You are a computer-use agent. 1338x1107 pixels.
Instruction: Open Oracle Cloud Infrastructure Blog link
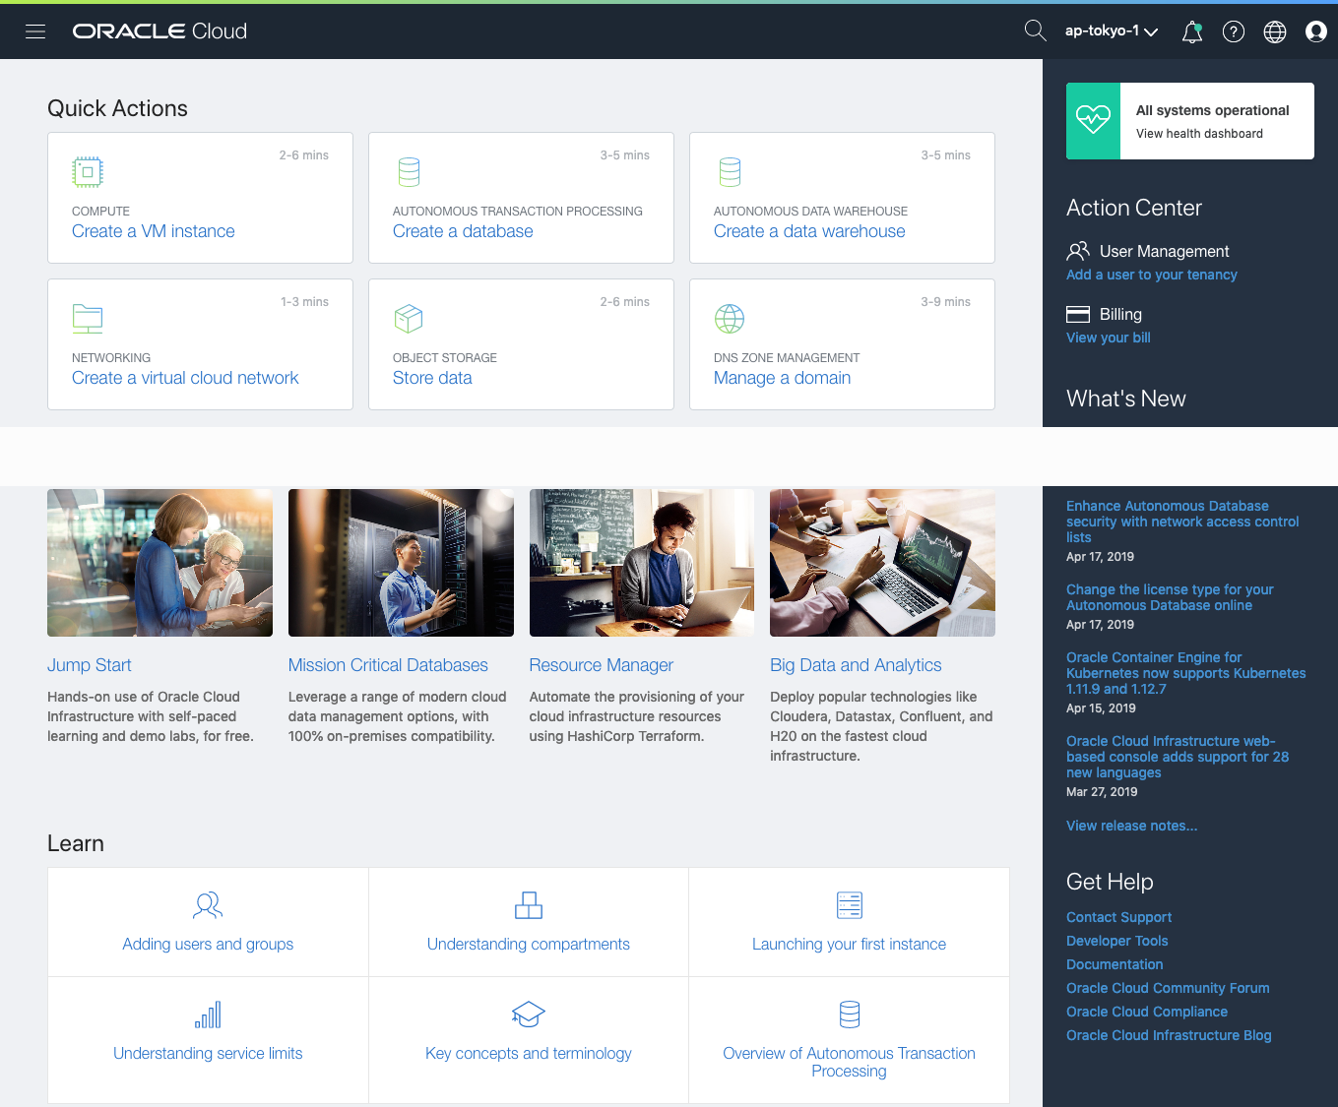[1169, 1035]
